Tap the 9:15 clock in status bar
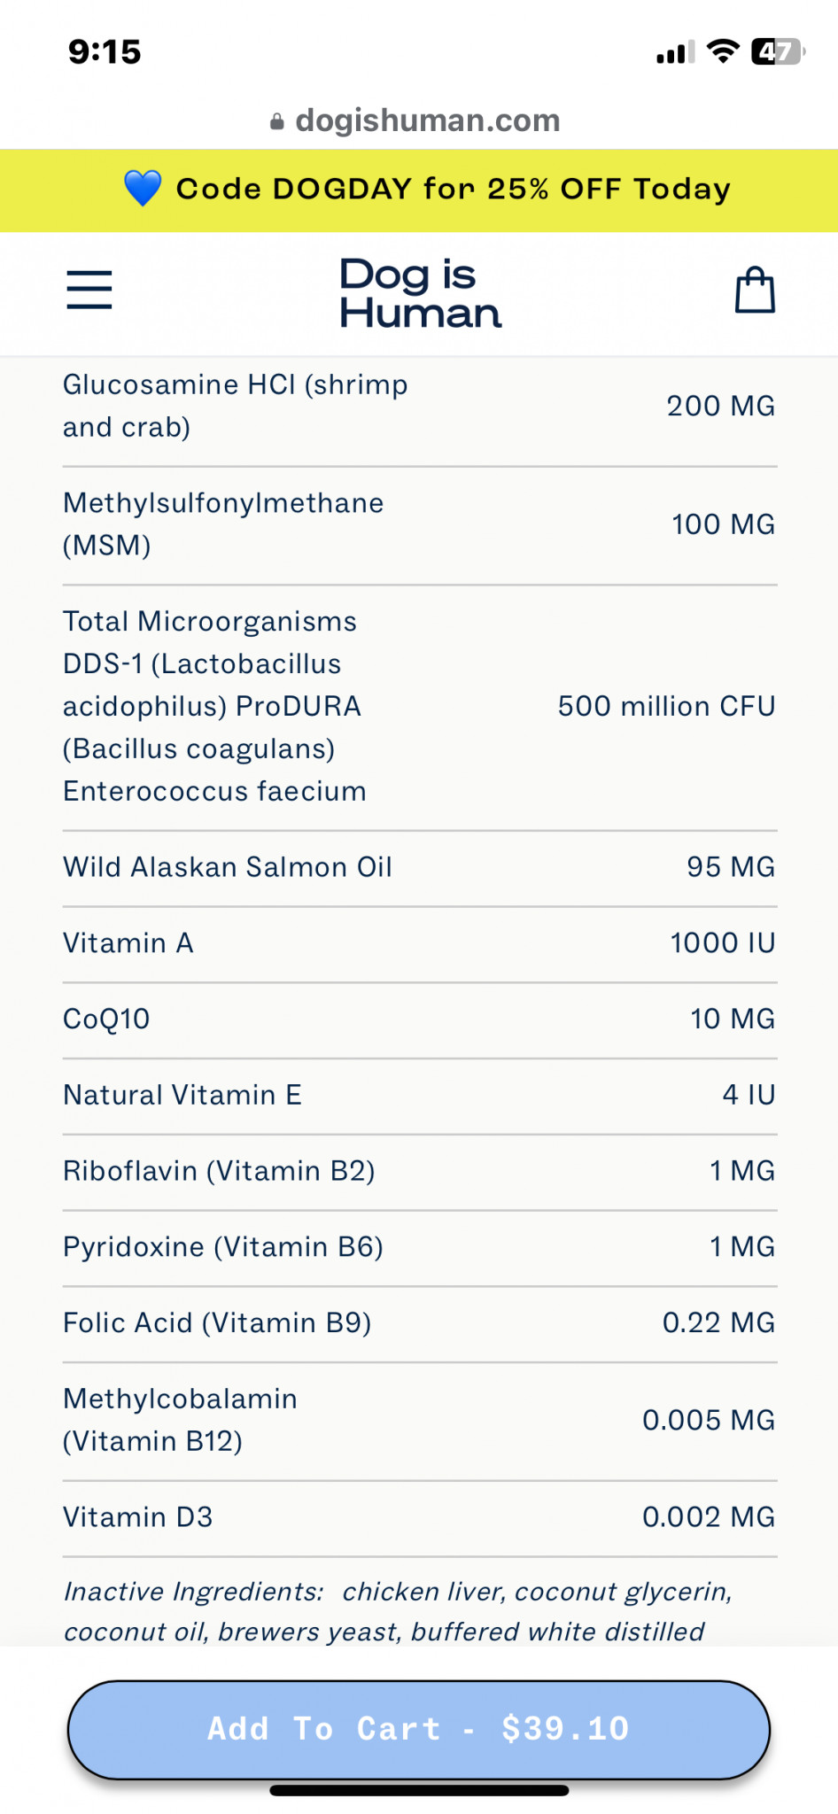This screenshot has height=1814, width=838. pyautogui.click(x=105, y=52)
